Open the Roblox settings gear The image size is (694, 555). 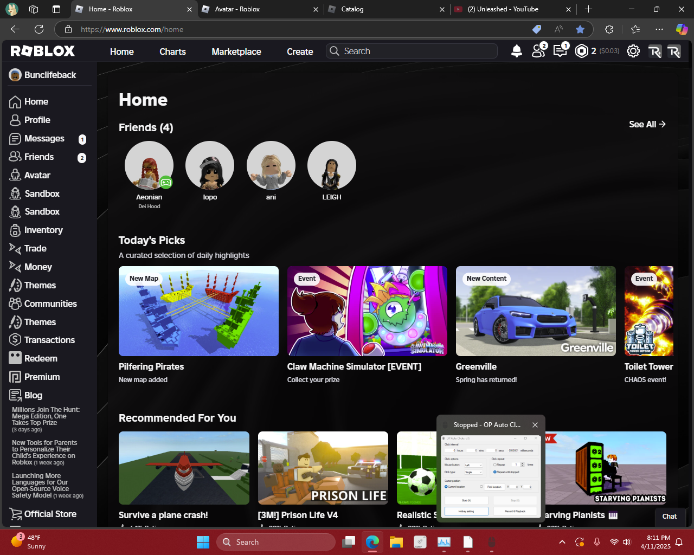tap(633, 51)
